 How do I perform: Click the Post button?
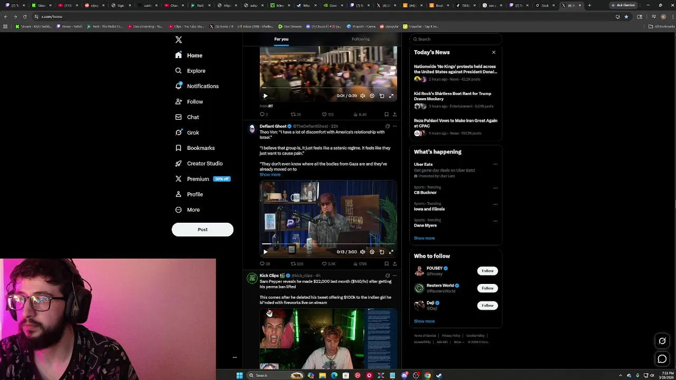click(202, 230)
